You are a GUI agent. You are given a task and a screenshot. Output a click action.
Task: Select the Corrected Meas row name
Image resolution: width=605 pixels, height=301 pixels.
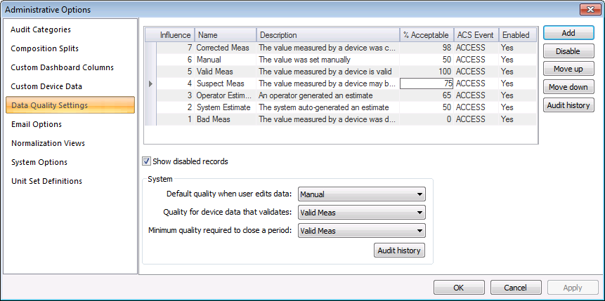[223, 48]
